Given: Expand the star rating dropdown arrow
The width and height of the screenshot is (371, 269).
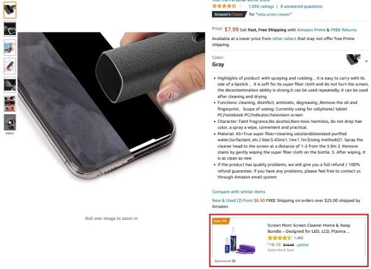Looking at the screenshot, I should pyautogui.click(x=241, y=6).
